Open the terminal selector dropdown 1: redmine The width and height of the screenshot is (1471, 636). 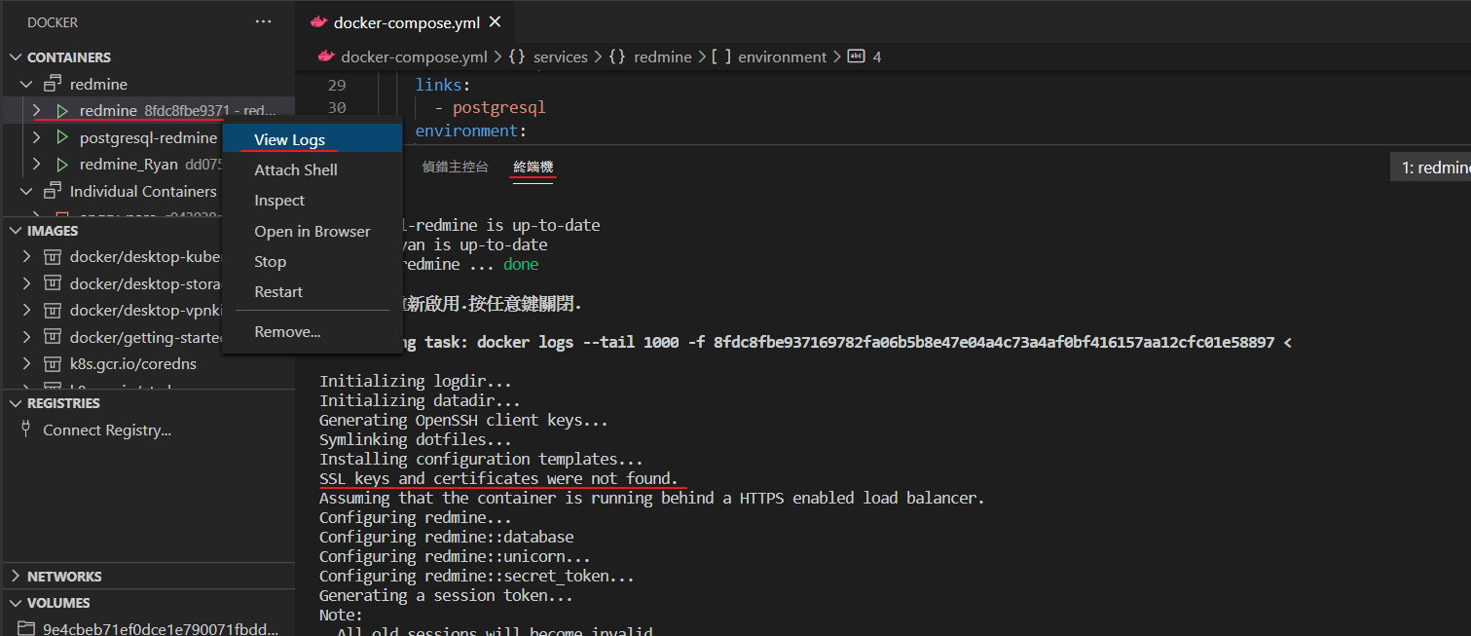point(1431,168)
